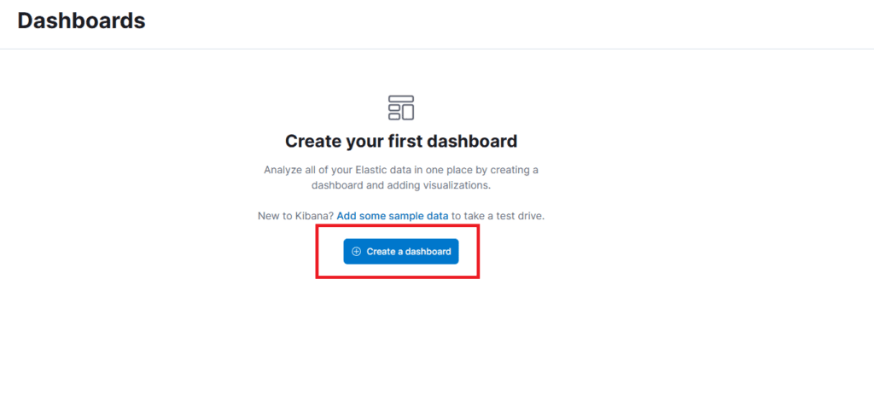Click the "Dashboards" page title
This screenshot has height=396, width=874.
click(81, 21)
